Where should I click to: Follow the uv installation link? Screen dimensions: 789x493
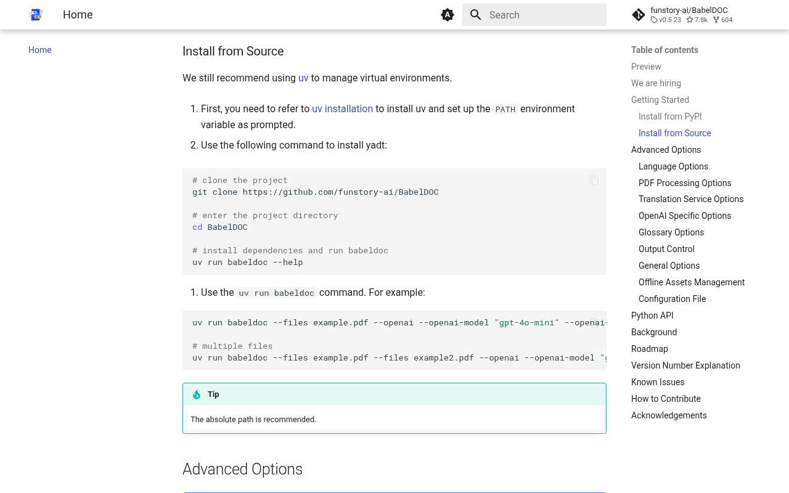point(342,109)
